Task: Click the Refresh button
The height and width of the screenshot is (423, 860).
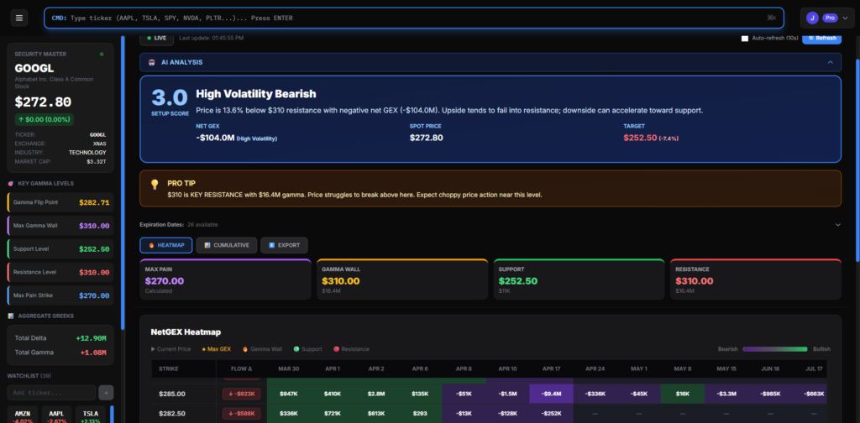Action: (x=821, y=39)
